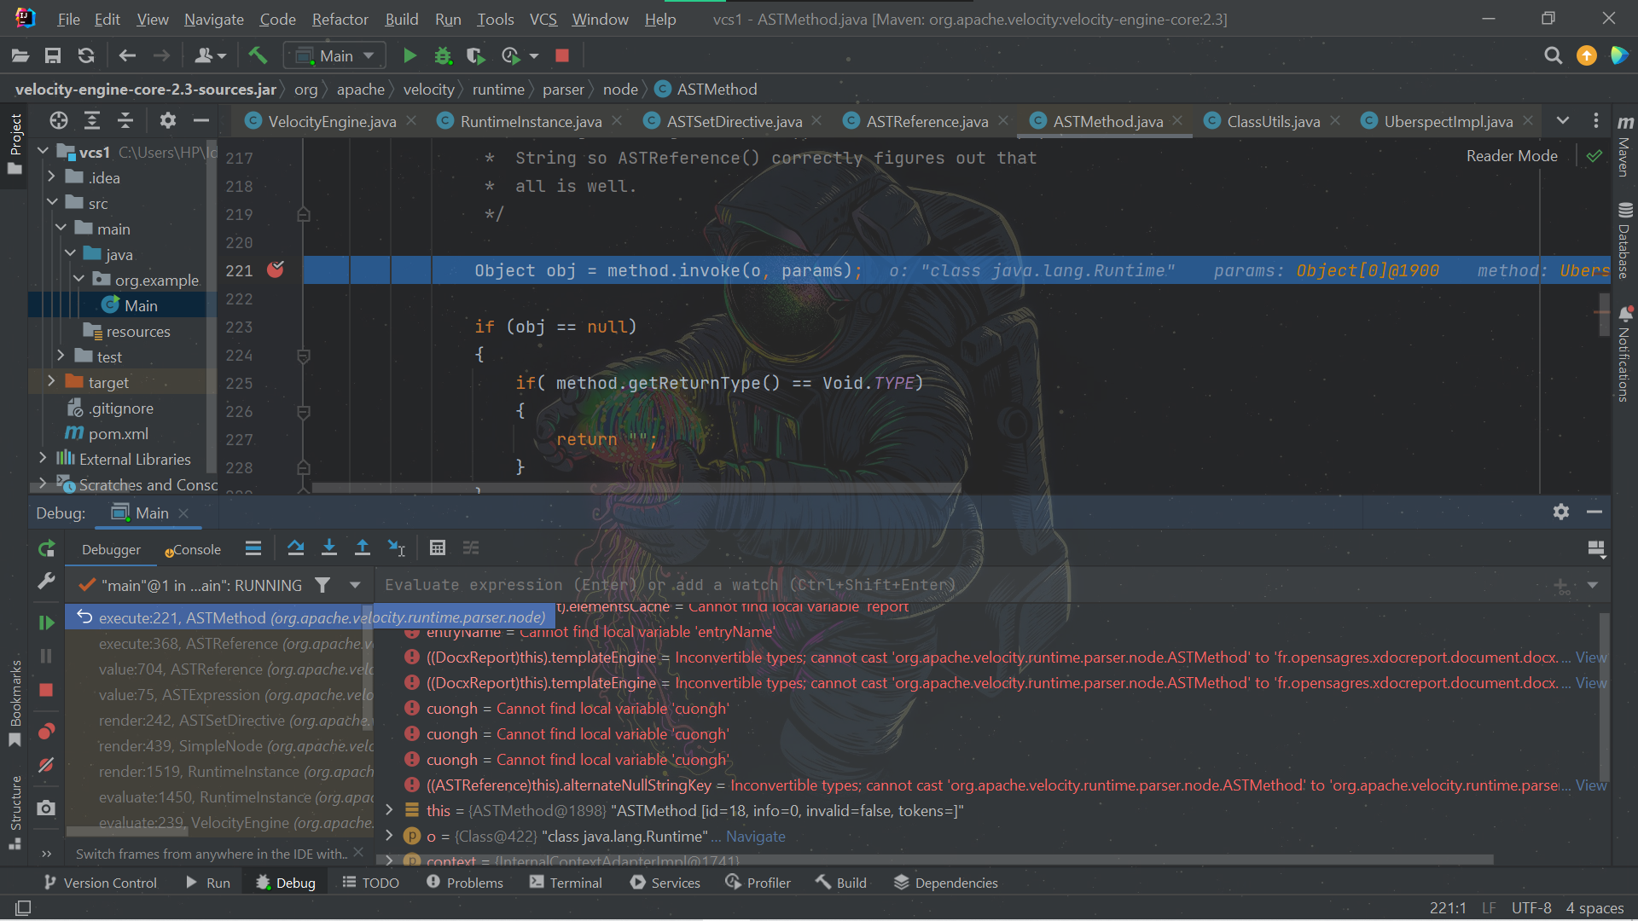Open the Terminal tool window
Screen dimensions: 1638x921
566,883
